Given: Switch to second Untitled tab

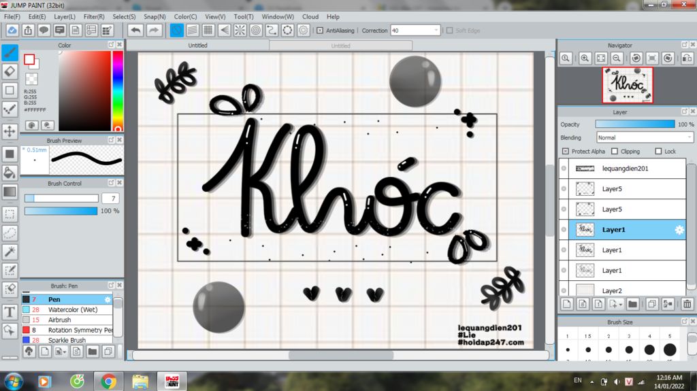Looking at the screenshot, I should click(340, 46).
